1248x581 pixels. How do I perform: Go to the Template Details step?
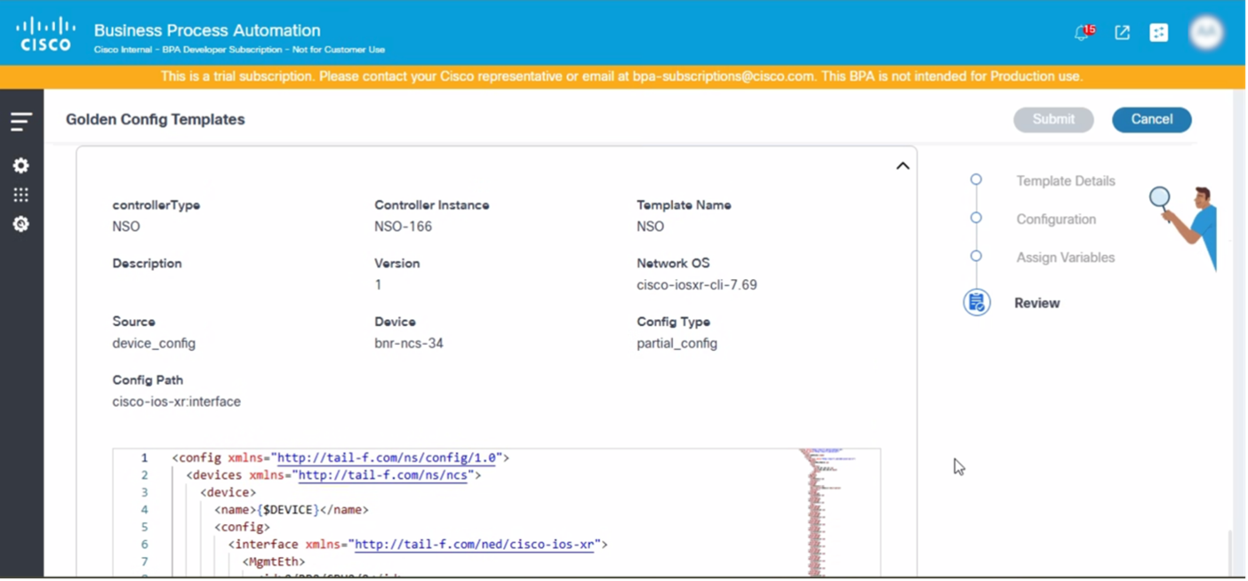tap(1065, 181)
